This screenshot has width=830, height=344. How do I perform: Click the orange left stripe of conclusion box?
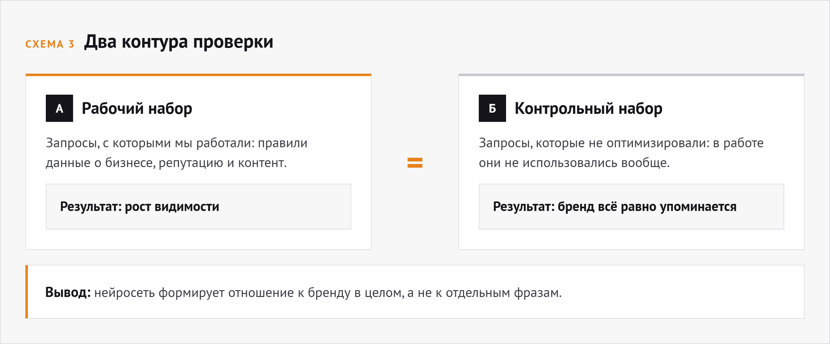point(27,292)
